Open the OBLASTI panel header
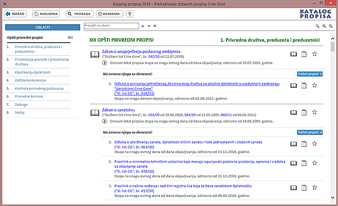Viewport: 338px width, 206px height. click(42, 28)
